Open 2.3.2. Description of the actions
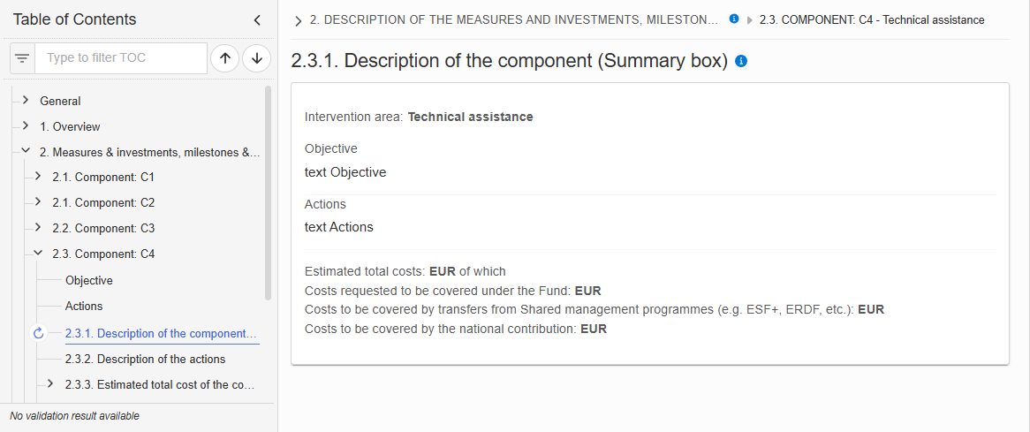 145,360
